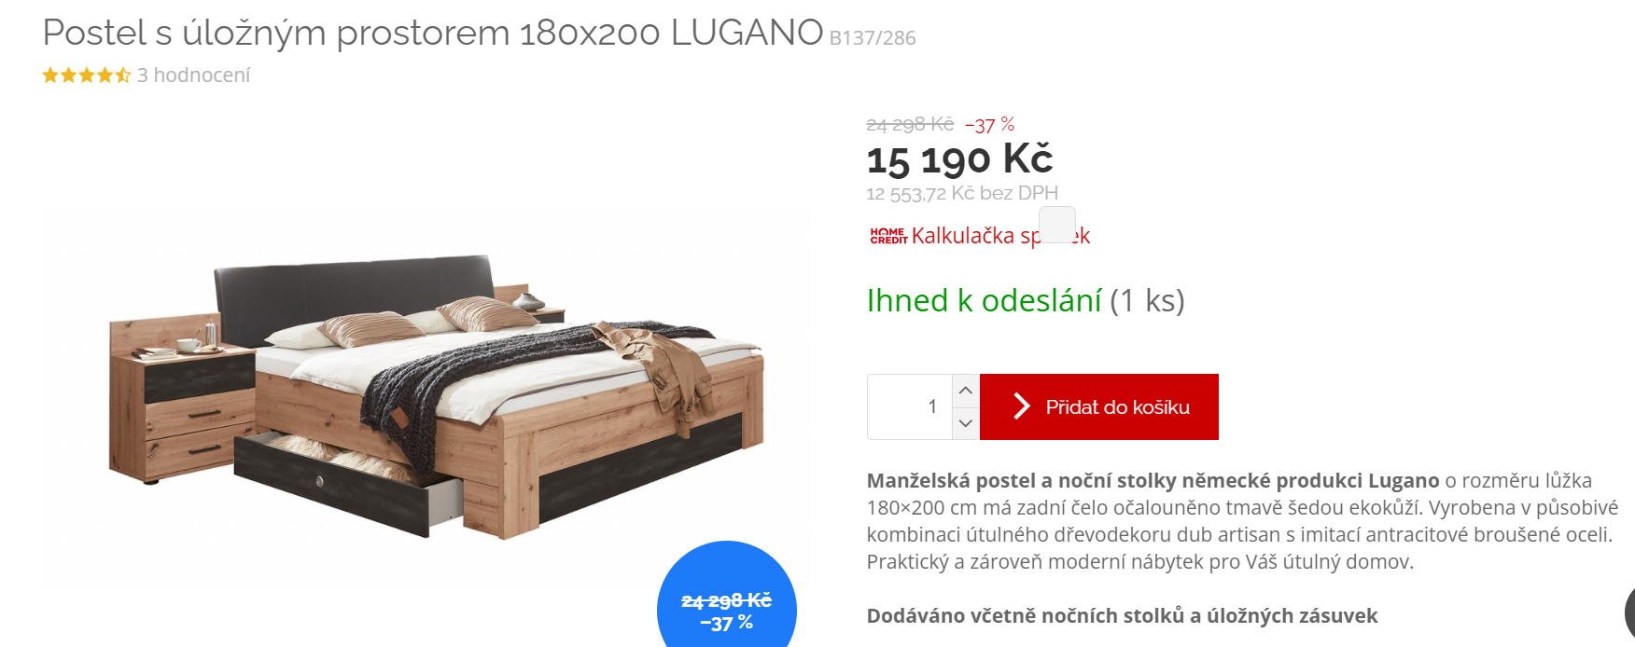This screenshot has height=647, width=1635.
Task: Click the Home Credit logo icon
Action: 888,236
